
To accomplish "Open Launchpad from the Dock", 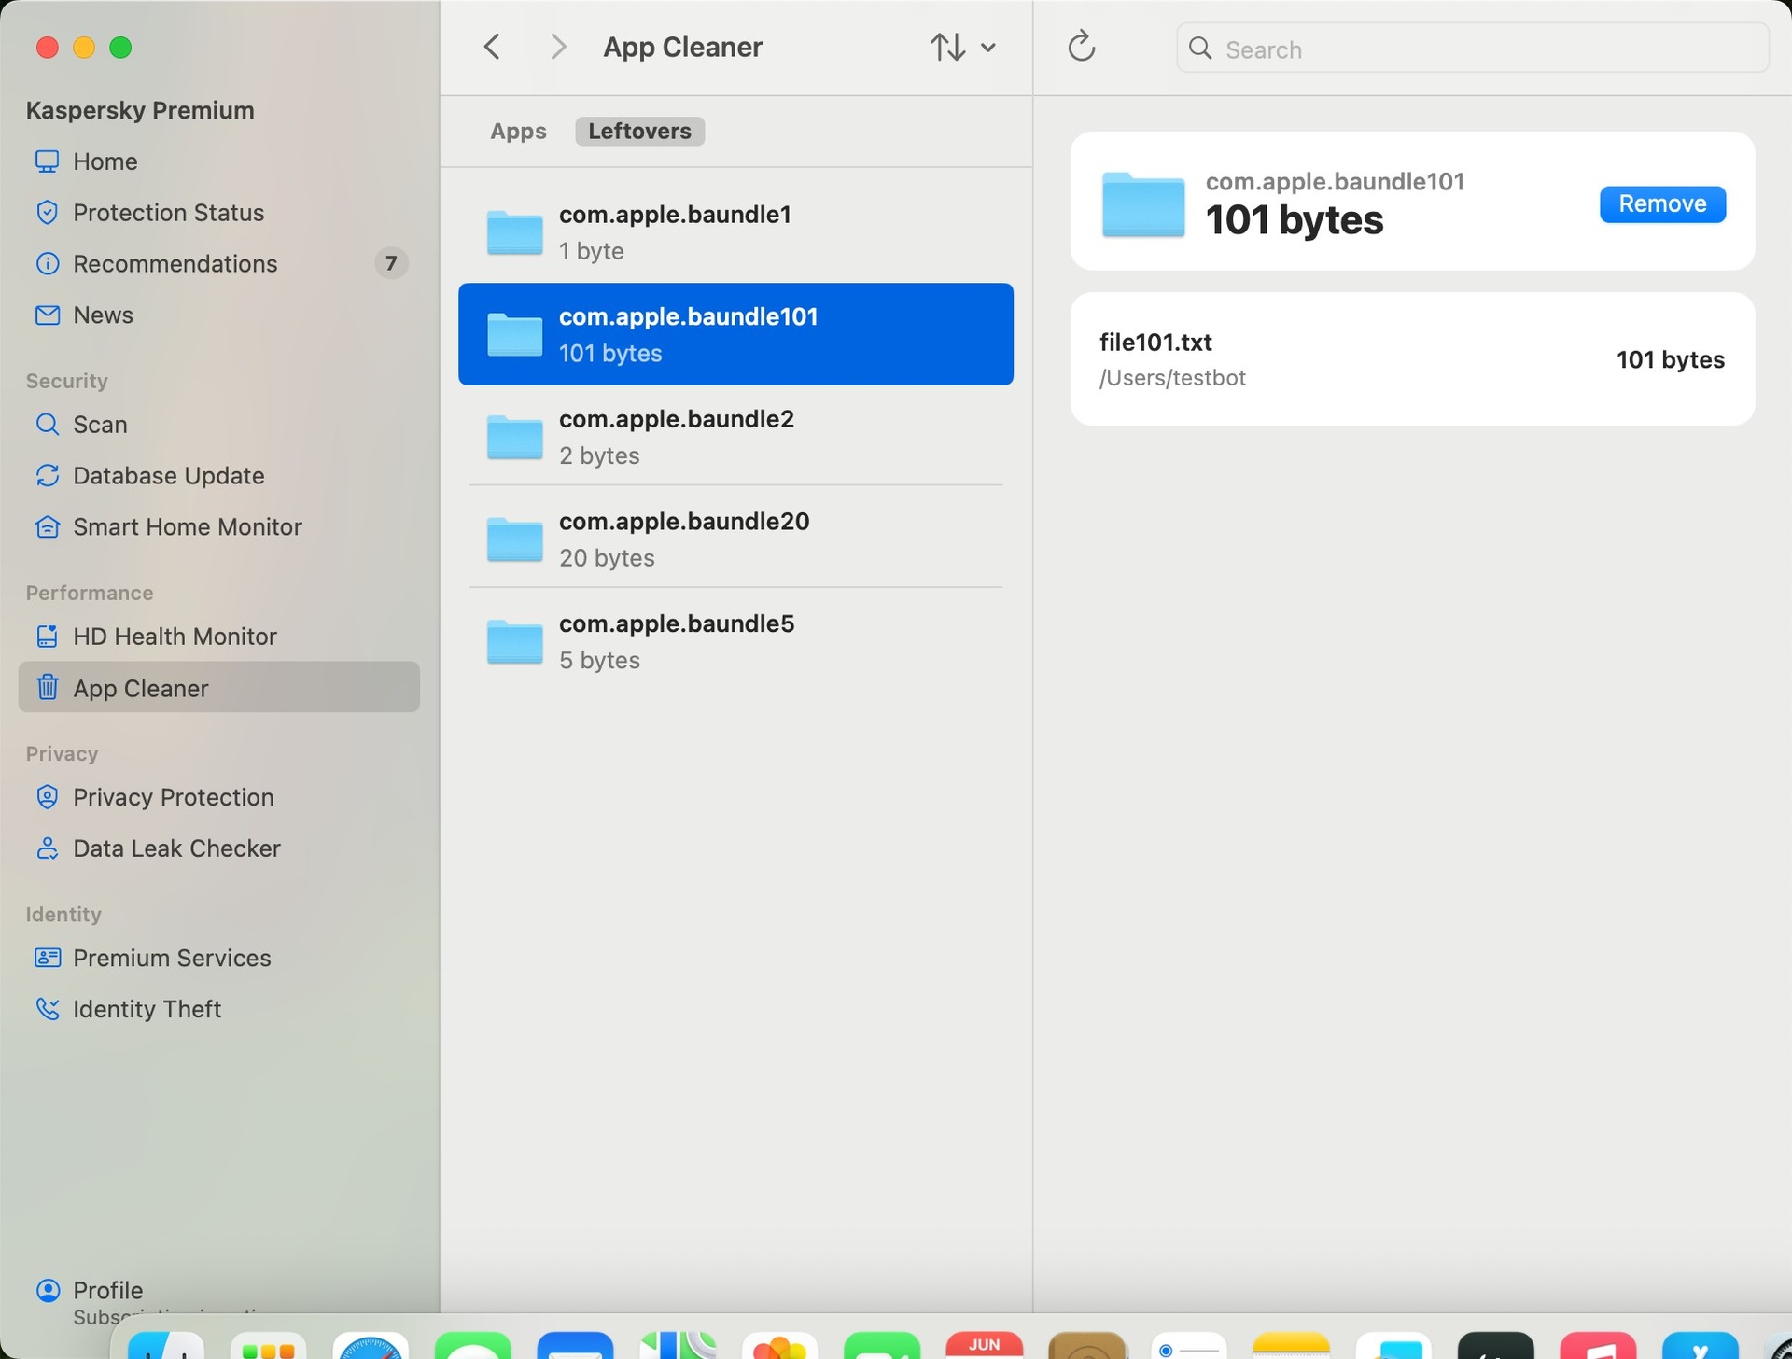I will point(268,1345).
